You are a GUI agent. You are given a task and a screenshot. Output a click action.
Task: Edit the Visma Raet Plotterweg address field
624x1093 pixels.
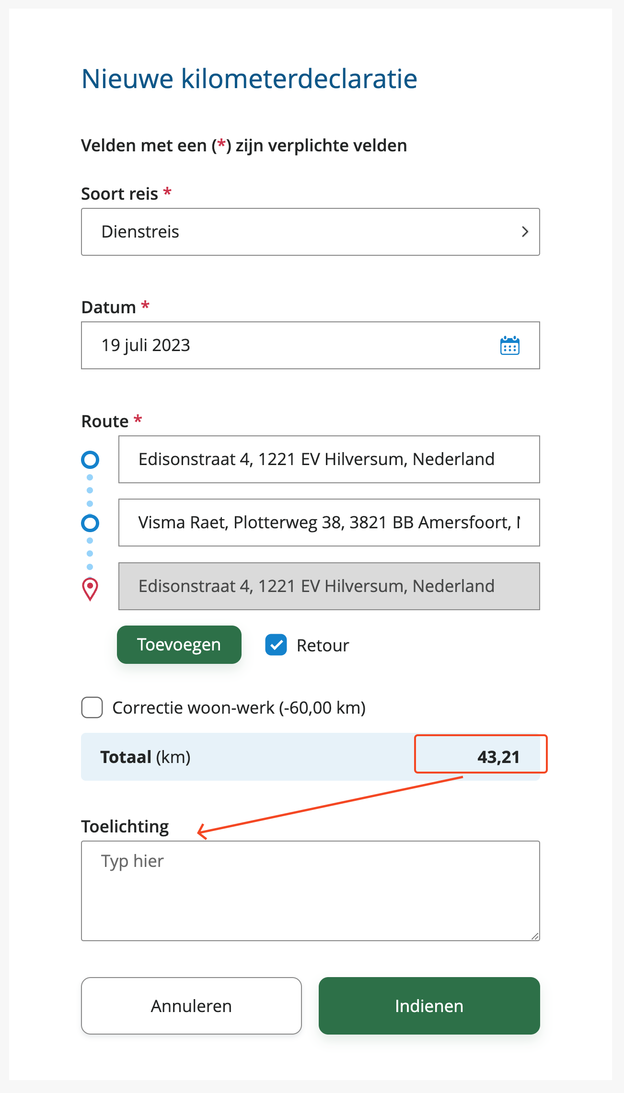[329, 523]
